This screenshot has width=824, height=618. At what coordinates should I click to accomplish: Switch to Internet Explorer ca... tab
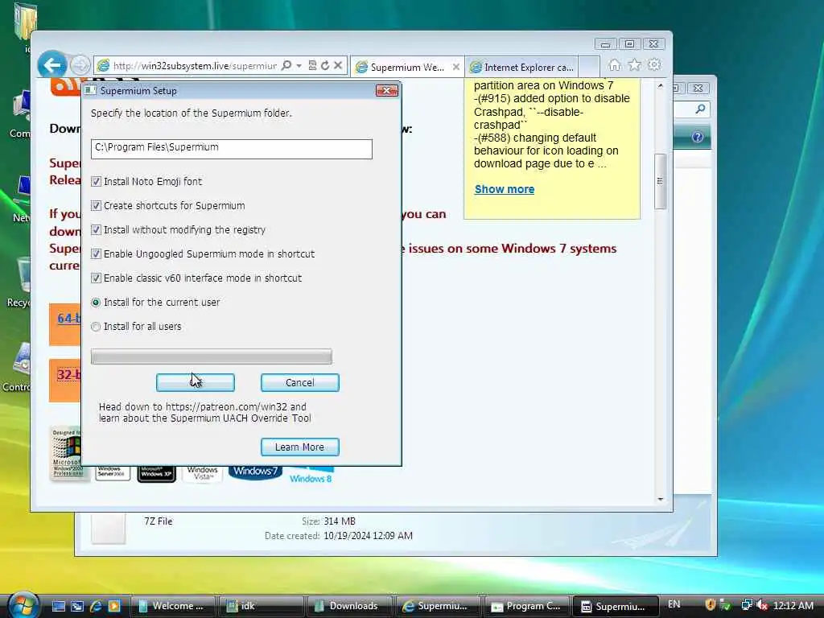tap(521, 67)
